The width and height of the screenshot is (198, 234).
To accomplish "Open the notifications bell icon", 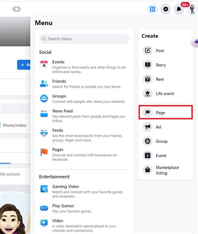I will click(179, 9).
